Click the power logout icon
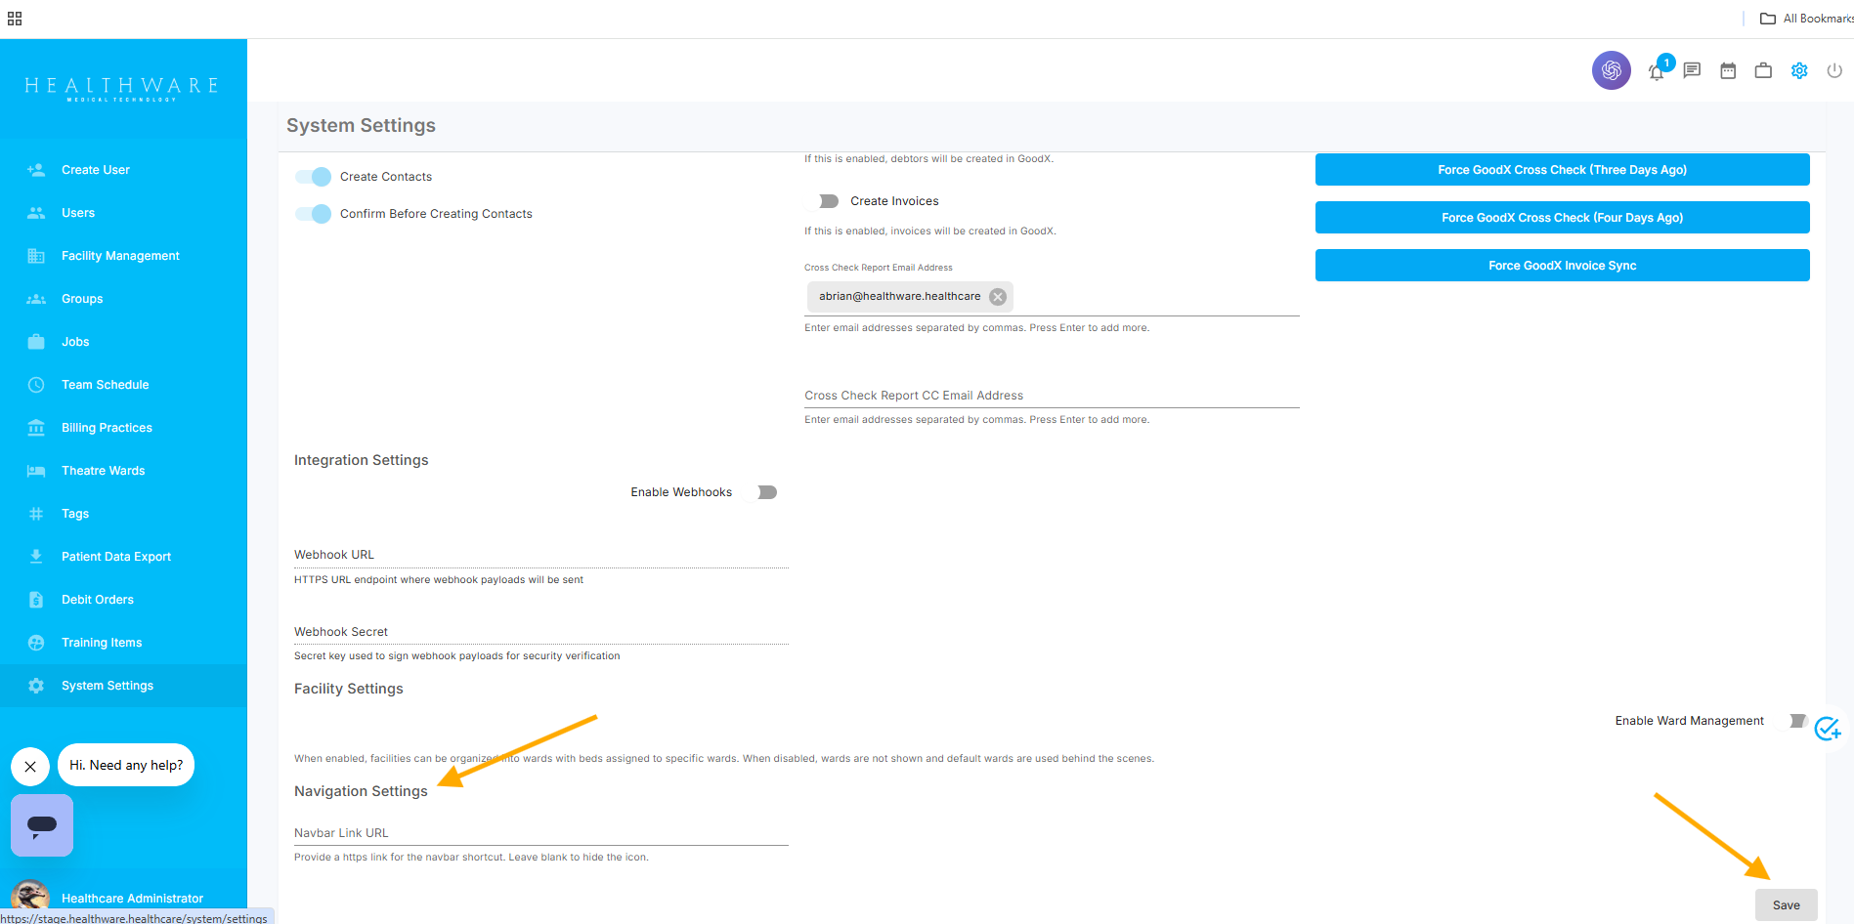 1834,70
